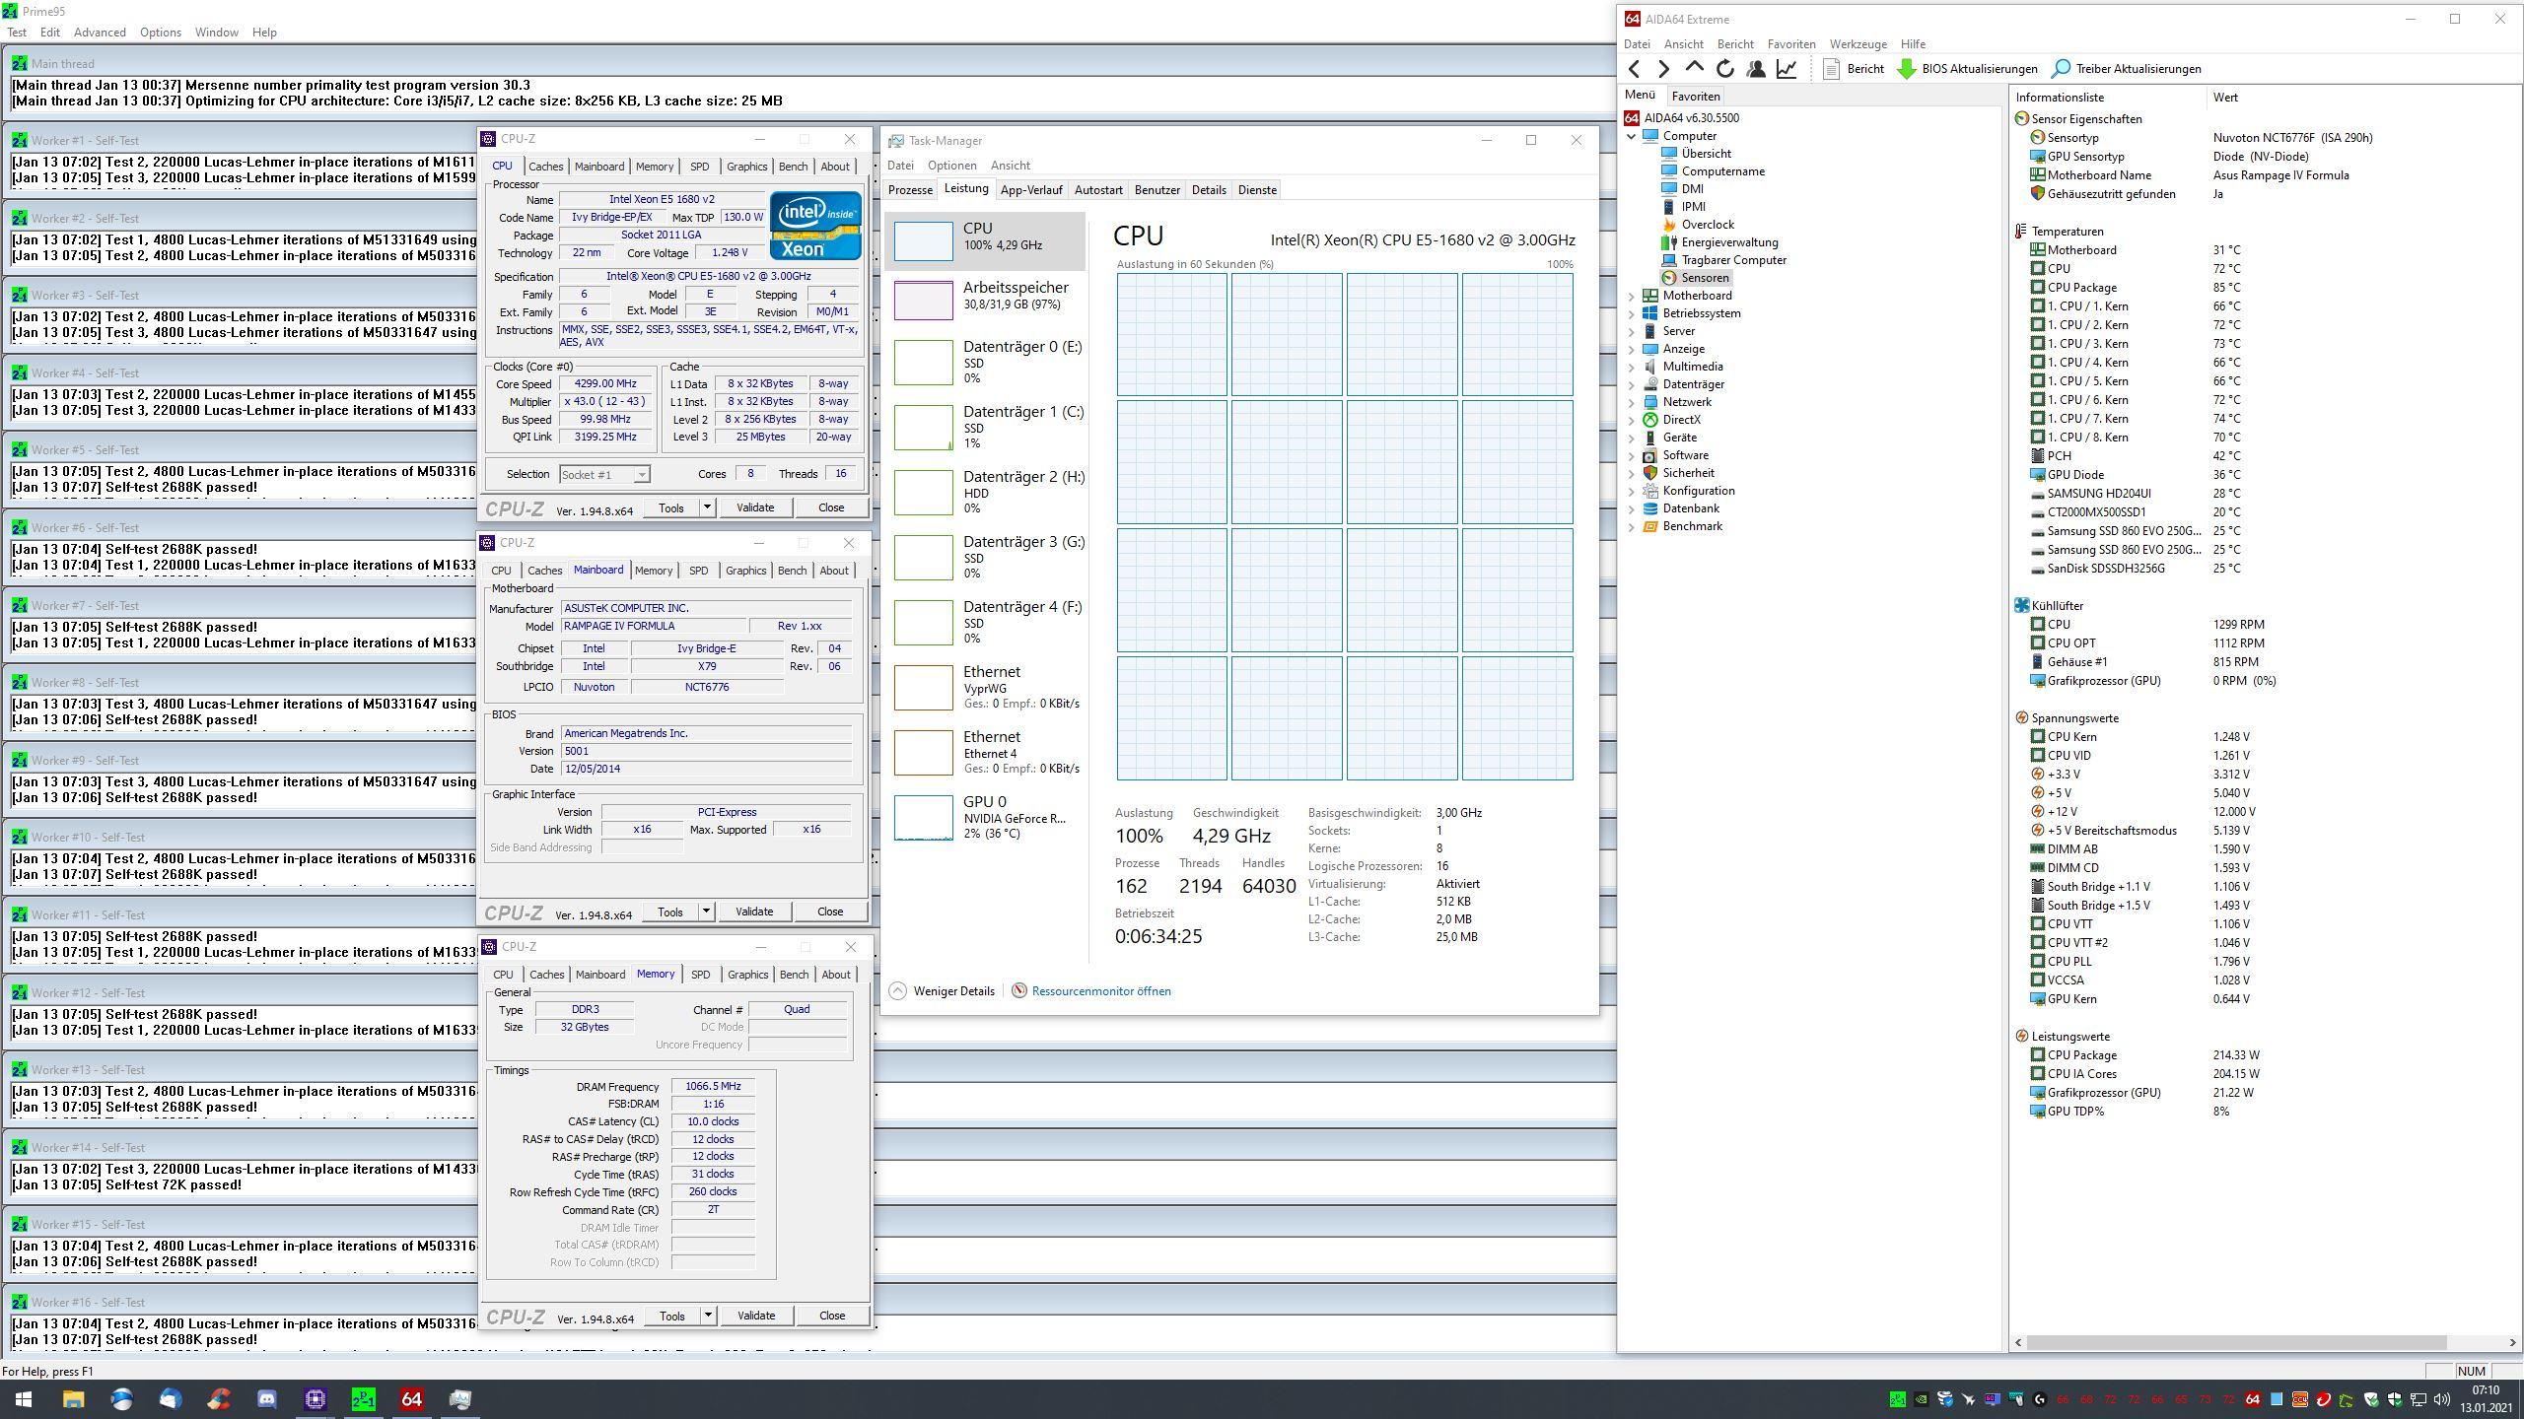Click NVIDIA tray icon
Image resolution: width=2524 pixels, height=1419 pixels.
pyautogui.click(x=1921, y=1399)
